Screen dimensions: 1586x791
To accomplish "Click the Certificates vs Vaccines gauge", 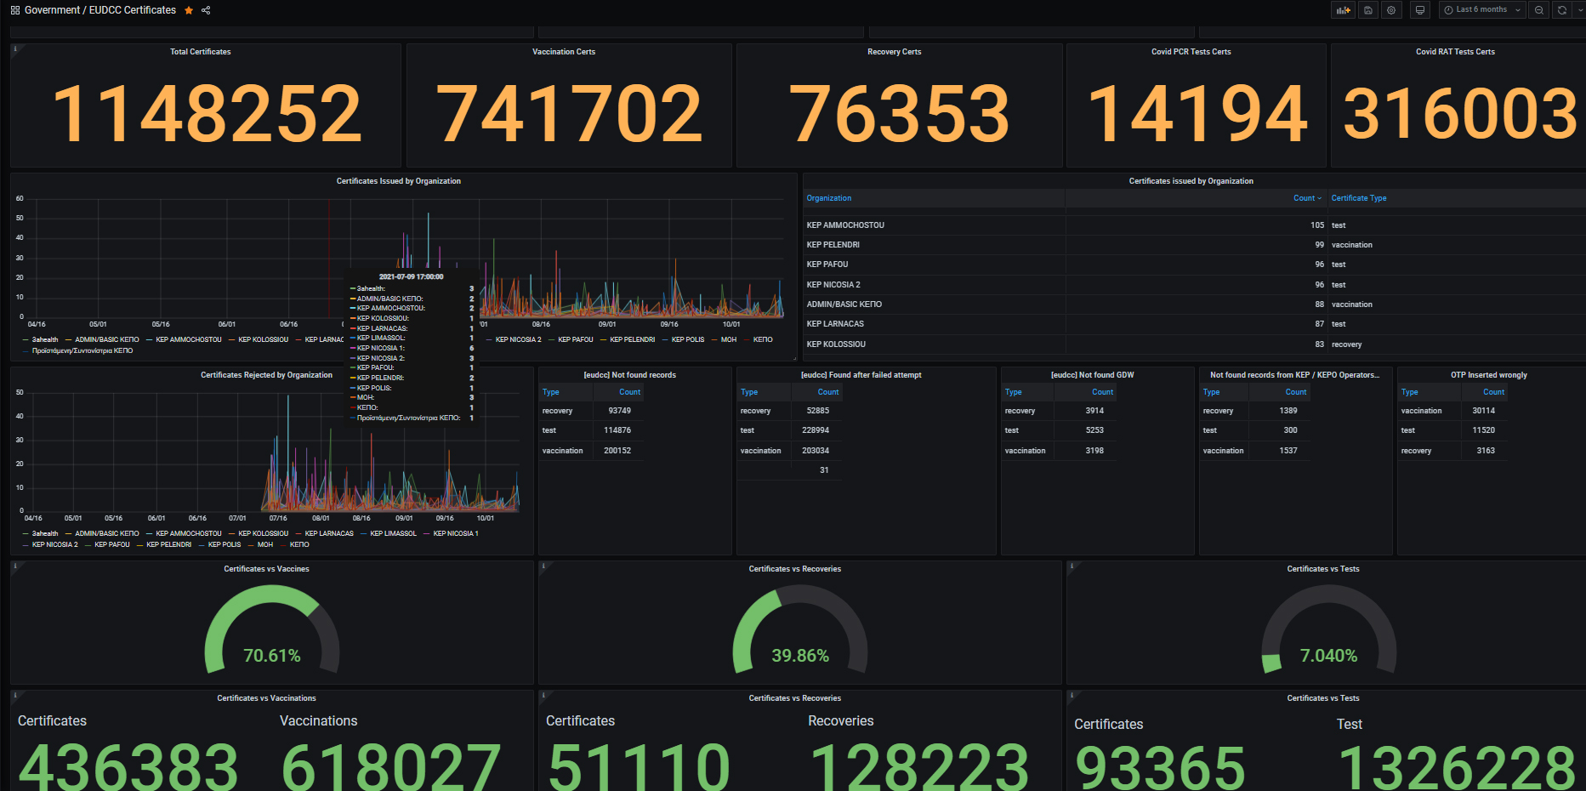I will tap(271, 629).
